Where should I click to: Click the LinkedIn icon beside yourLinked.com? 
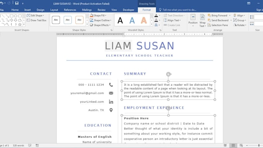click(x=111, y=102)
